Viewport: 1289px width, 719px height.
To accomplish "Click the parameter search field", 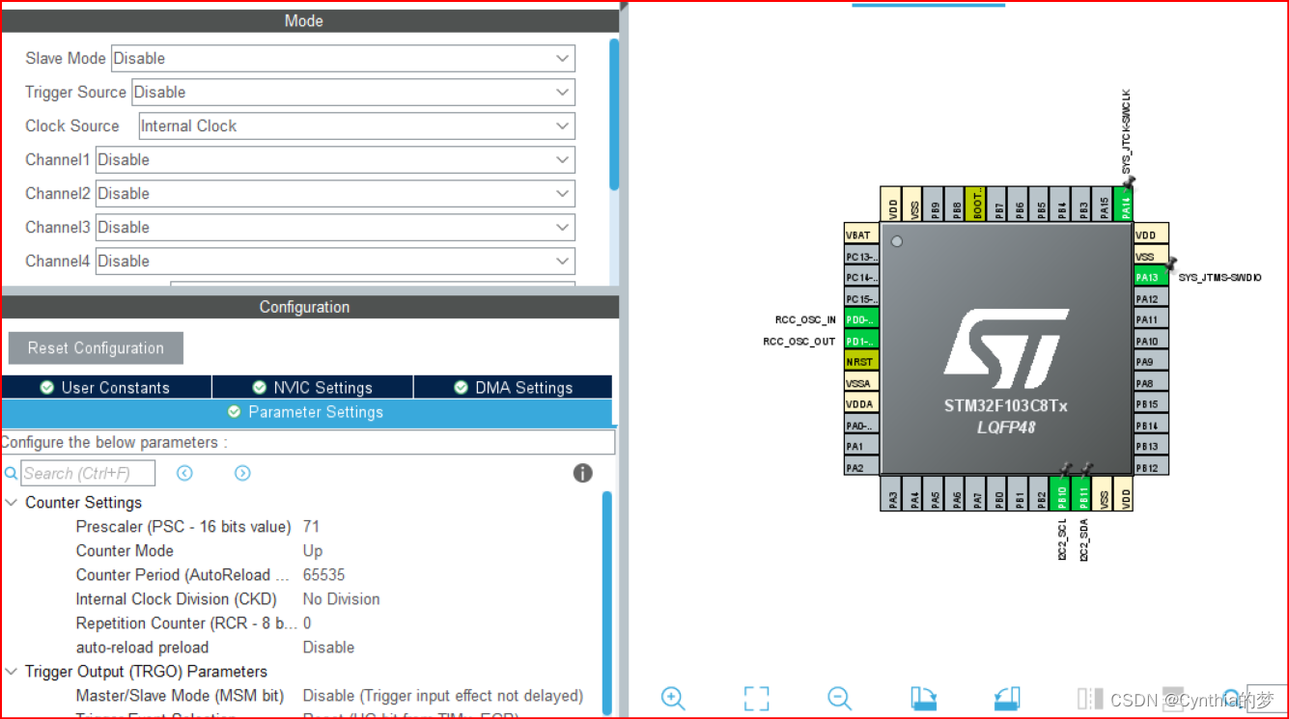I will click(87, 472).
